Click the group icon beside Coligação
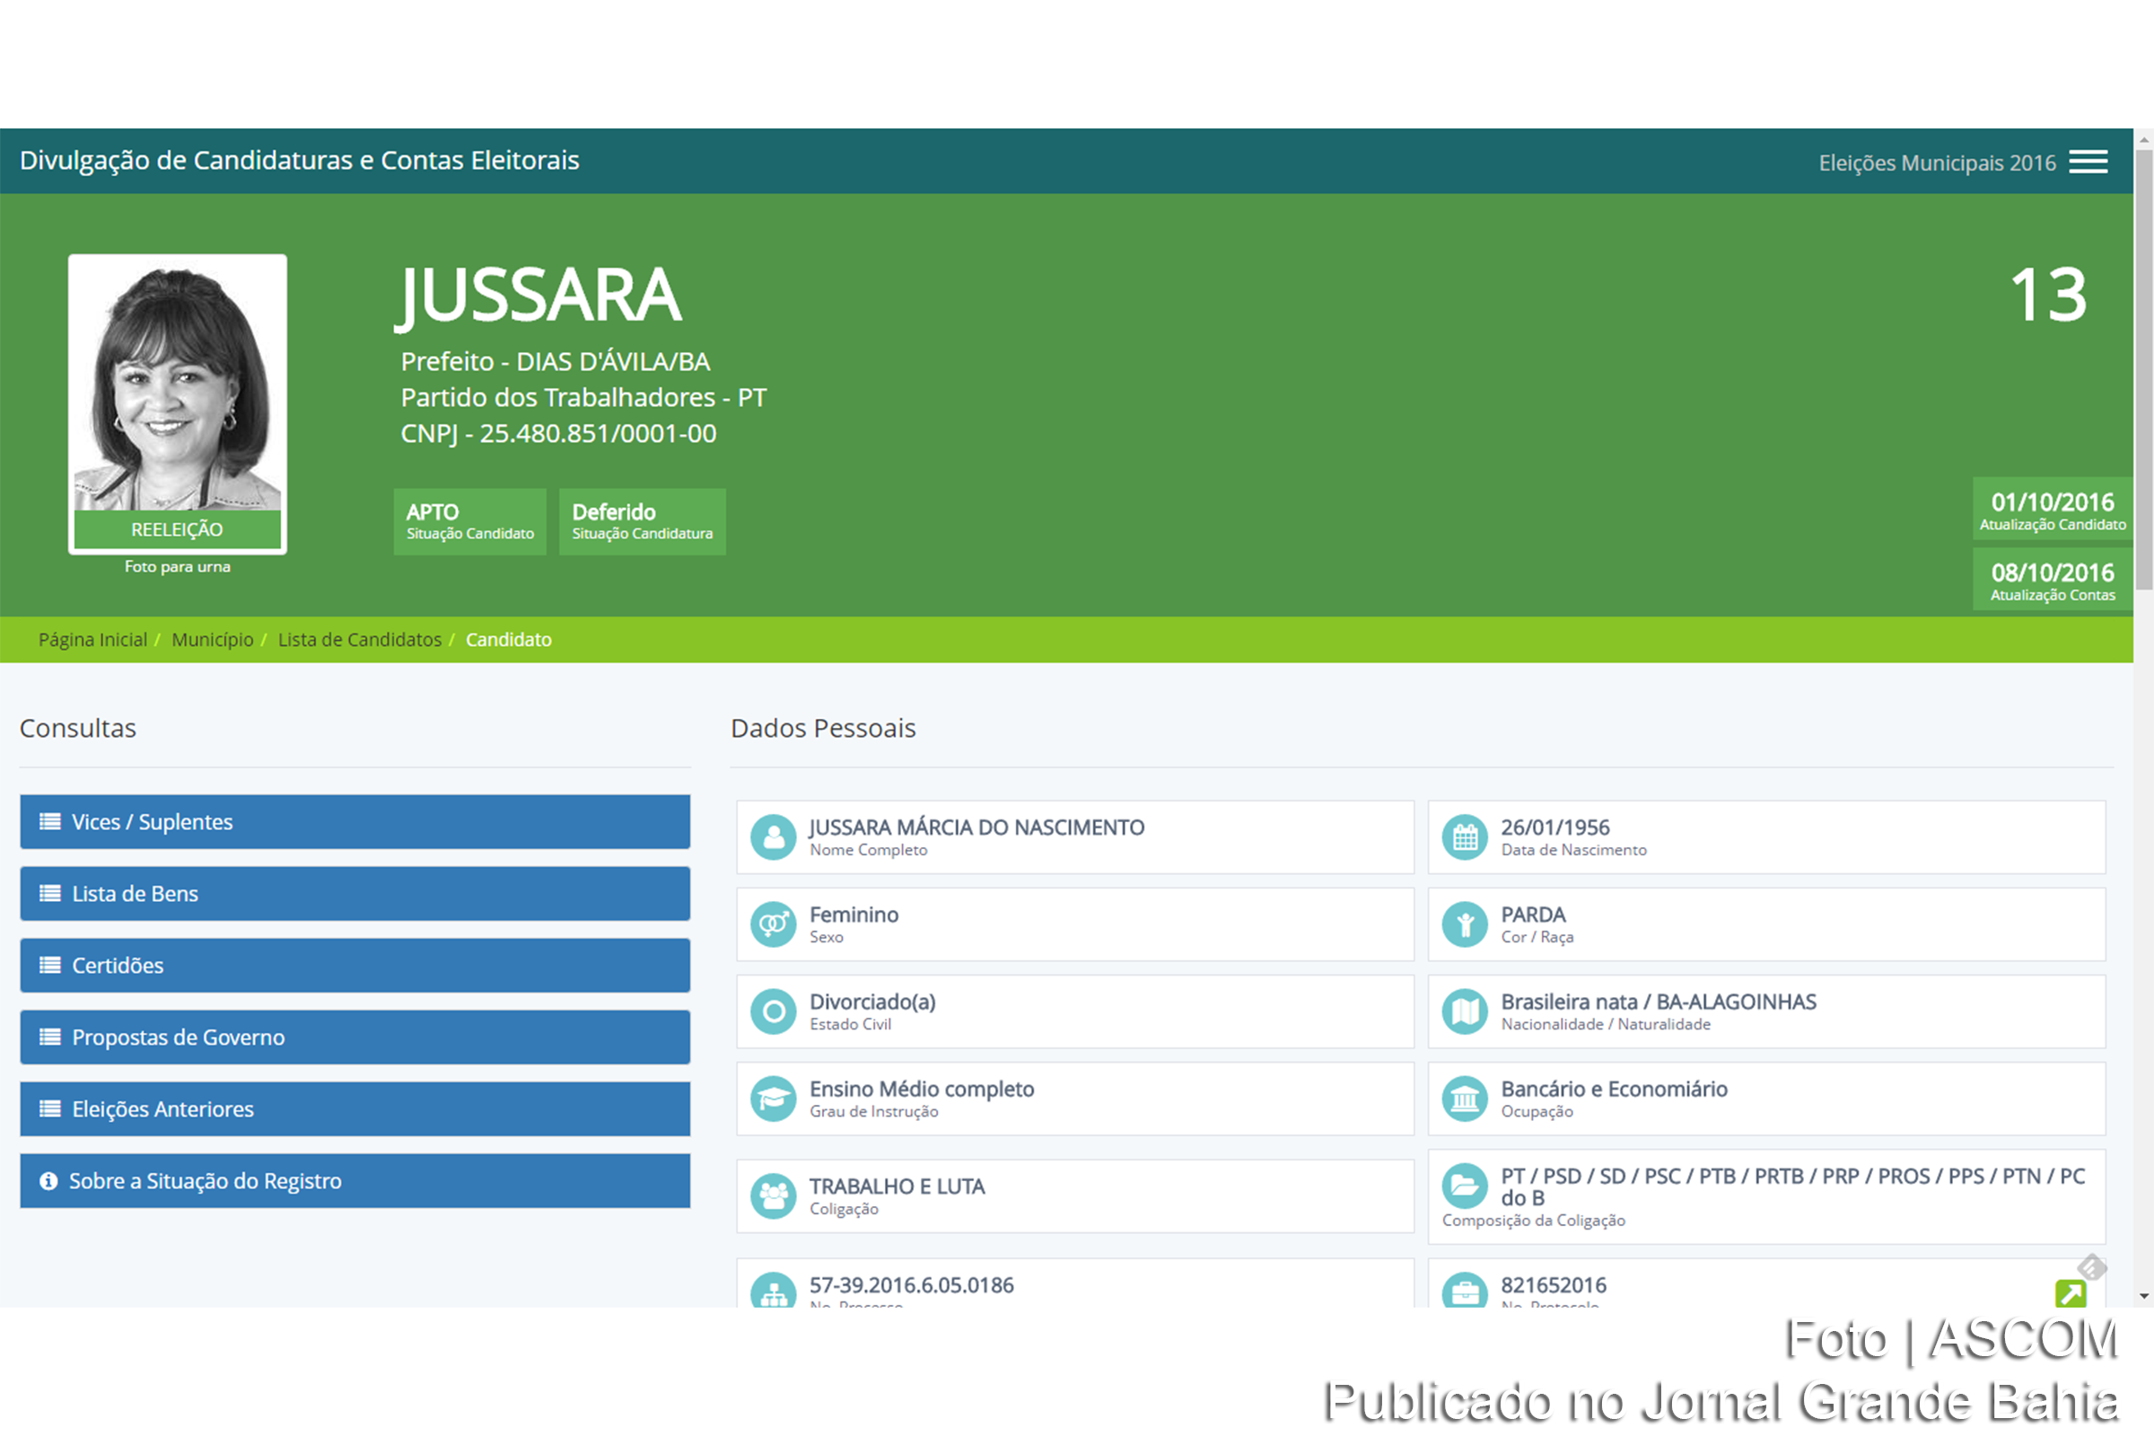 773,1195
